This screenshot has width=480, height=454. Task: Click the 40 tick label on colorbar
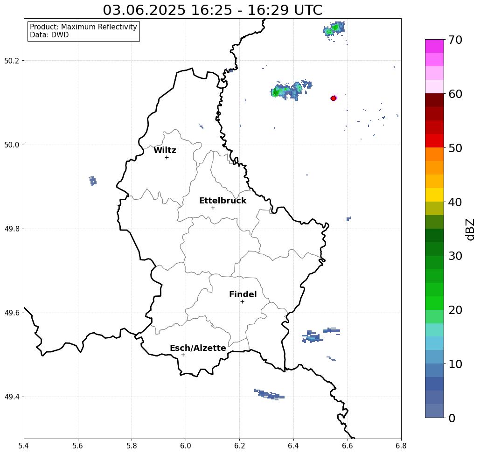(455, 202)
